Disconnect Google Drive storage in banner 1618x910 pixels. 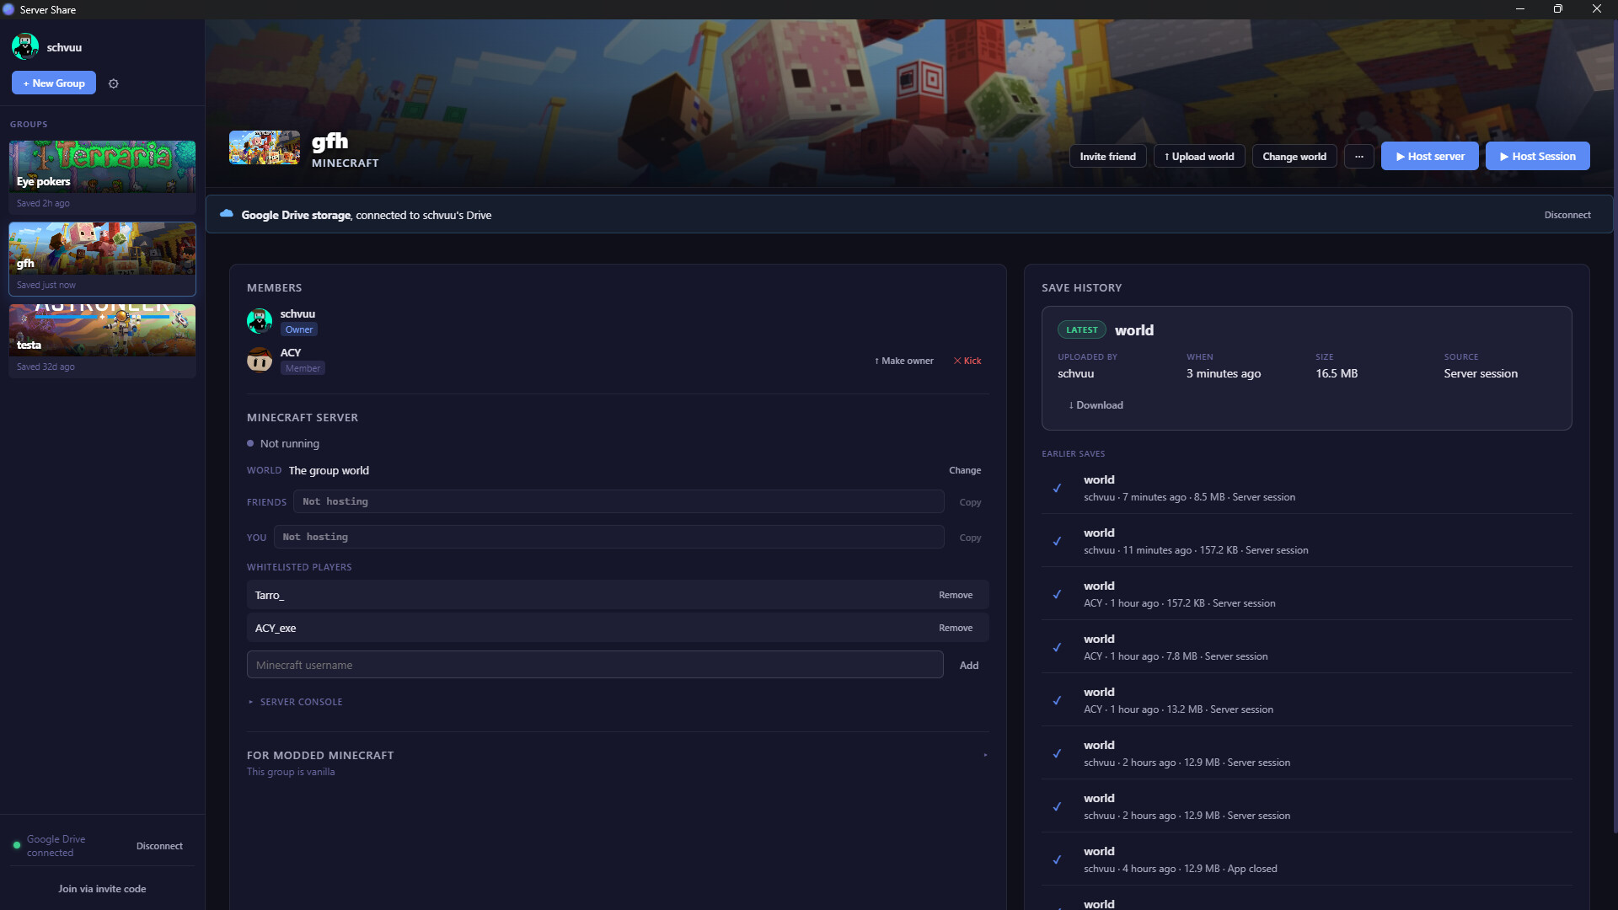(1567, 215)
